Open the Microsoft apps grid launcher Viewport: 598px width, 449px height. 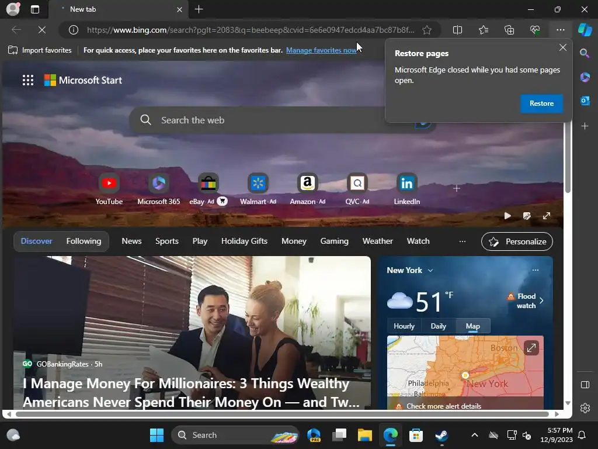pyautogui.click(x=28, y=80)
